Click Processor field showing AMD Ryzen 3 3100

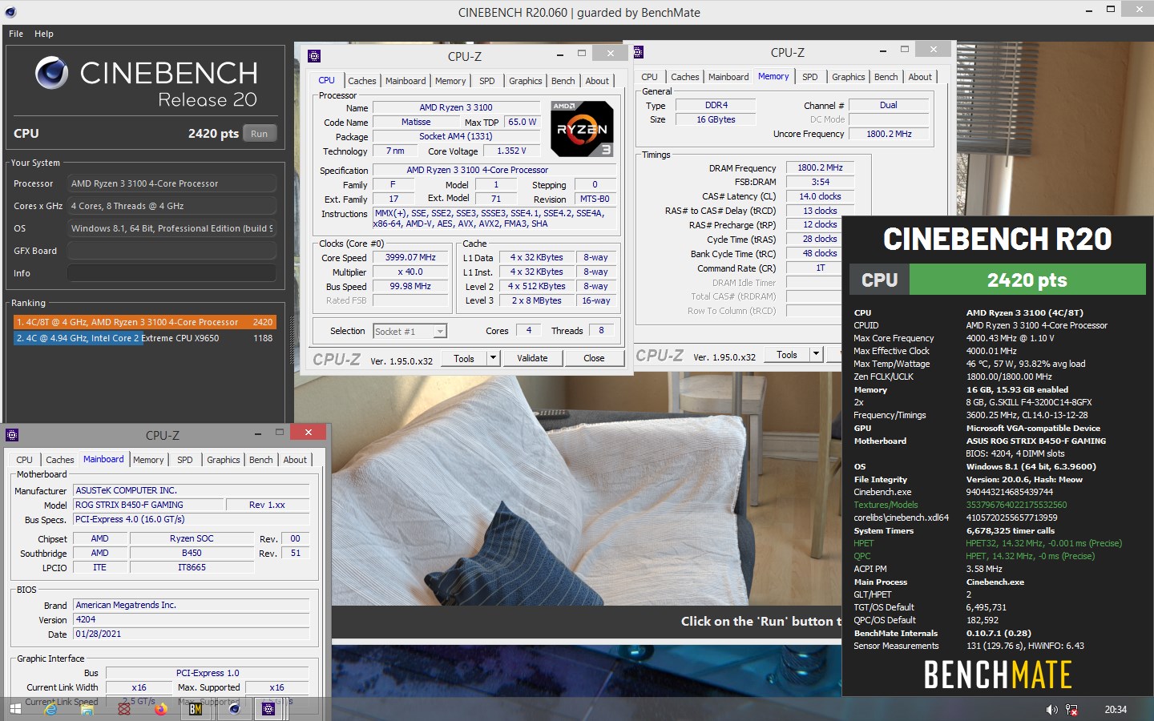tap(171, 183)
